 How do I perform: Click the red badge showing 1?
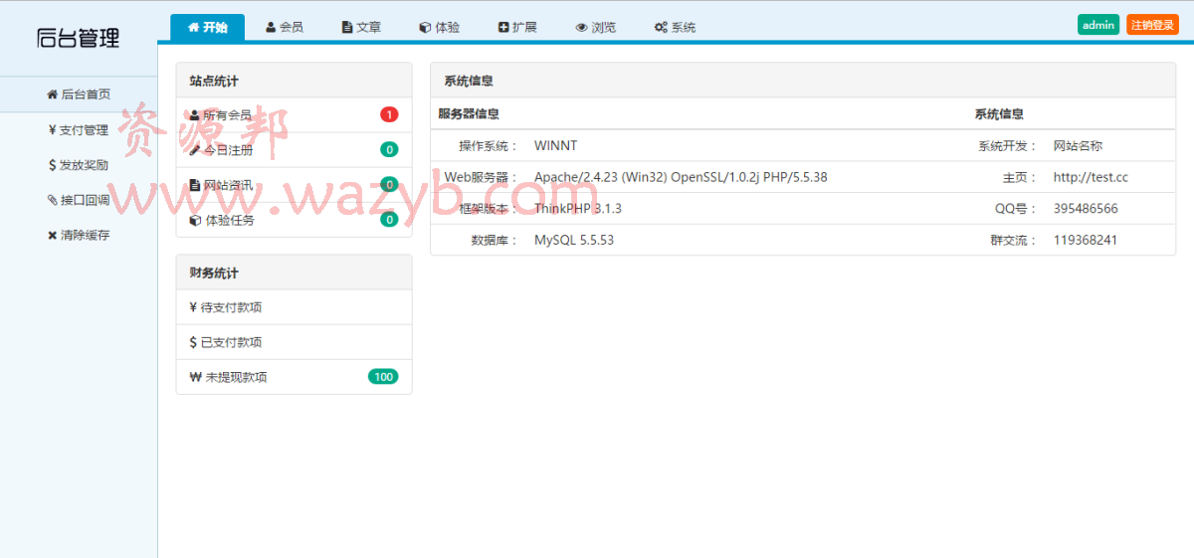tap(389, 114)
